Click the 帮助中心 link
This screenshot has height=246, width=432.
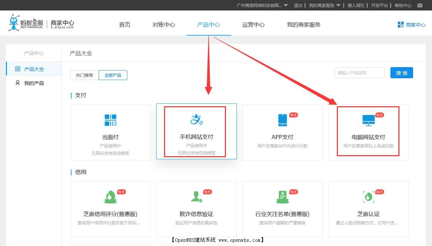click(x=403, y=5)
